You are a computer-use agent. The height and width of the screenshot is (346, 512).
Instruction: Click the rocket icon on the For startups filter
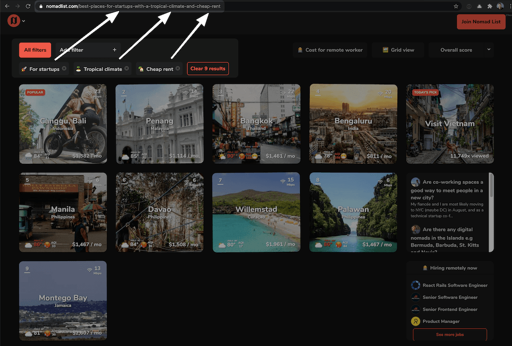[25, 68]
